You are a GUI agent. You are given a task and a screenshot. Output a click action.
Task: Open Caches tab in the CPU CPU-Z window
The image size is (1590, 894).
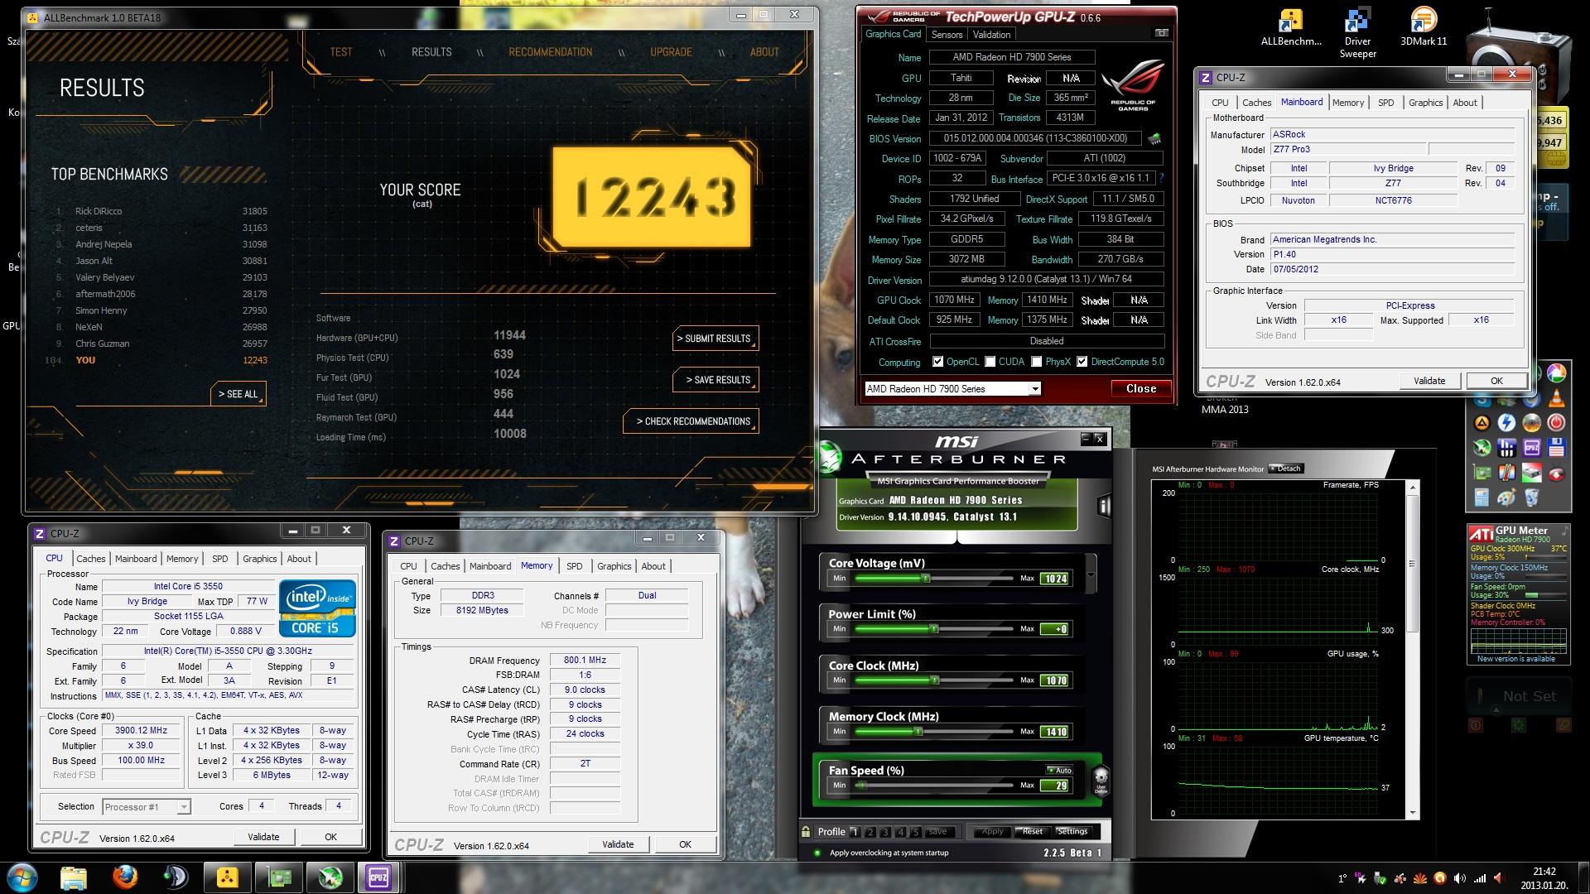point(91,559)
